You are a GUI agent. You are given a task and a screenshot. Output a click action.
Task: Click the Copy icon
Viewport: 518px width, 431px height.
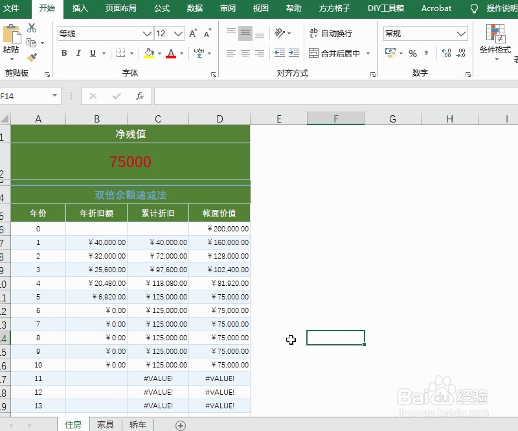tap(32, 43)
